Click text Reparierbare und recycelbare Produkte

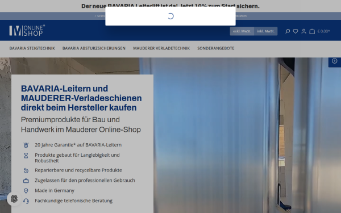(78, 170)
